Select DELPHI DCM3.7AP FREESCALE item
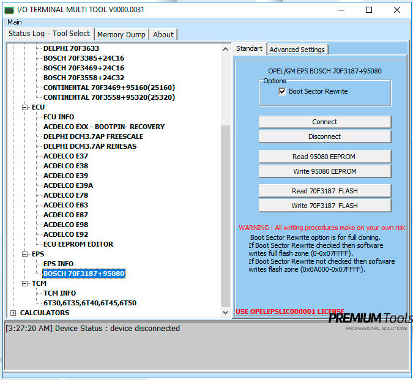The image size is (413, 380). tap(93, 136)
